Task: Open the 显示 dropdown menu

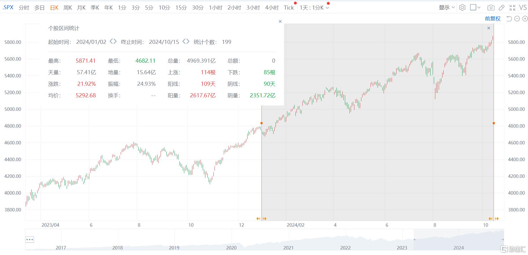Action: click(x=447, y=8)
